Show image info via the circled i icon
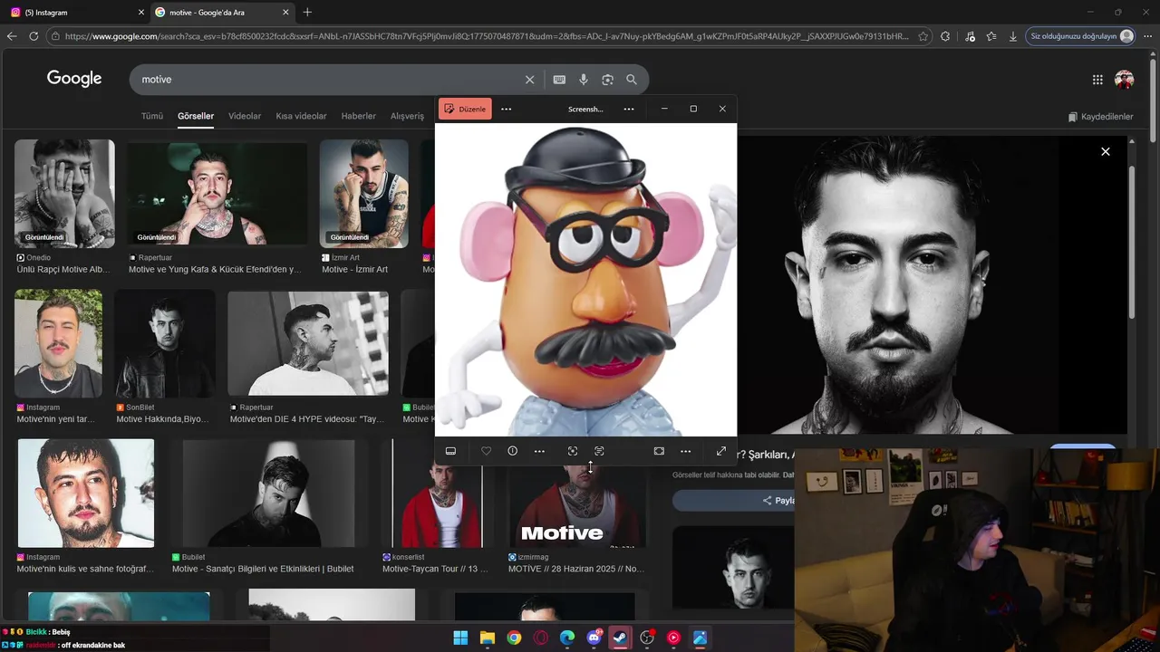Image resolution: width=1160 pixels, height=652 pixels. (513, 451)
